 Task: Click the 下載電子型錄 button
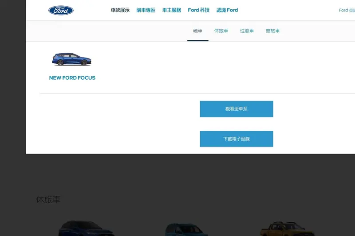(x=237, y=139)
